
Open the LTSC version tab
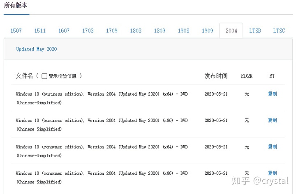279,31
